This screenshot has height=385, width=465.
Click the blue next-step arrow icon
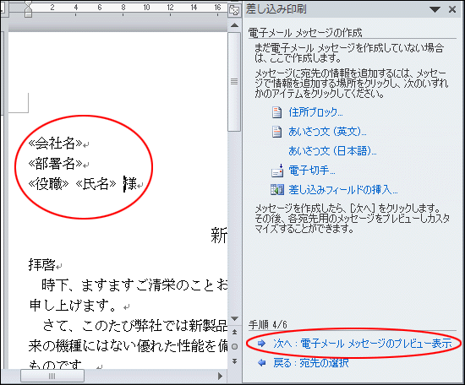pos(261,344)
